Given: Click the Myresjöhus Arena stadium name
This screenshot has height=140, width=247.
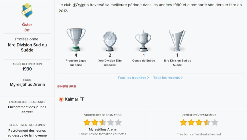Looking at the screenshot, I should [27, 85].
